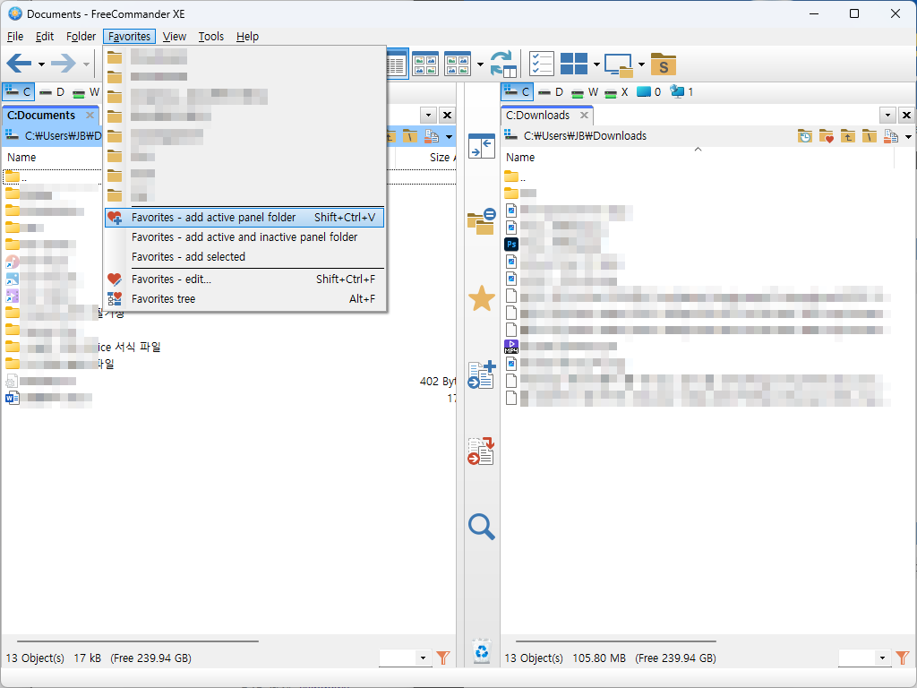The image size is (917, 688).
Task: Click the move files red arrow icon
Action: [481, 451]
